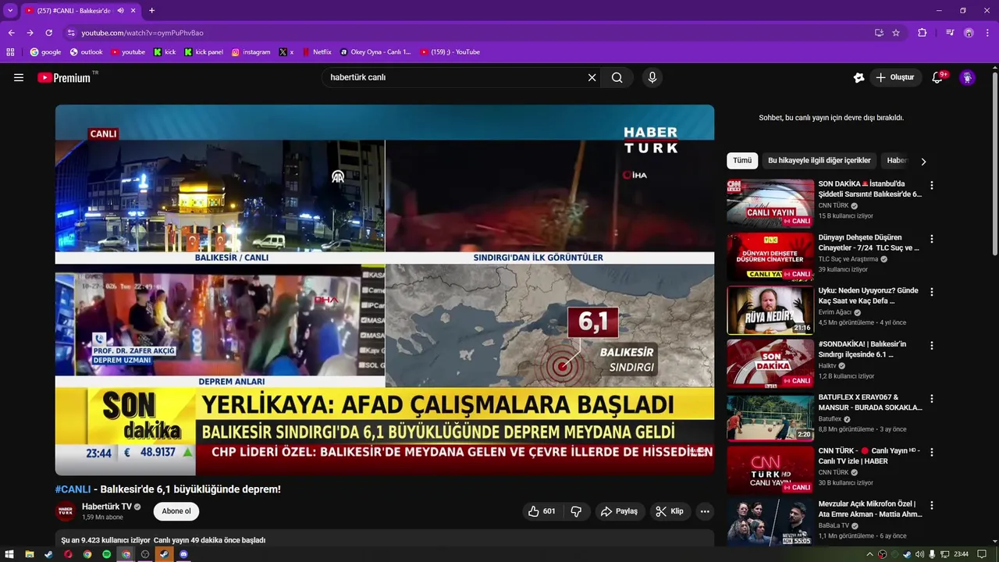Select Bu hikayeyle ilgili diğer içerikler chip

(819, 161)
